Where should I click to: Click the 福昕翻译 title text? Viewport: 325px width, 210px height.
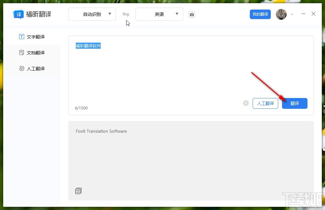39,14
